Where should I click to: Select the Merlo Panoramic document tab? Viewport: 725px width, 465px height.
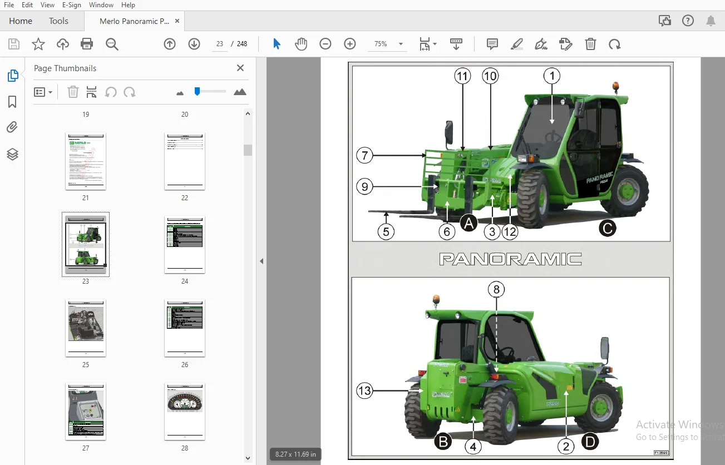[134, 21]
